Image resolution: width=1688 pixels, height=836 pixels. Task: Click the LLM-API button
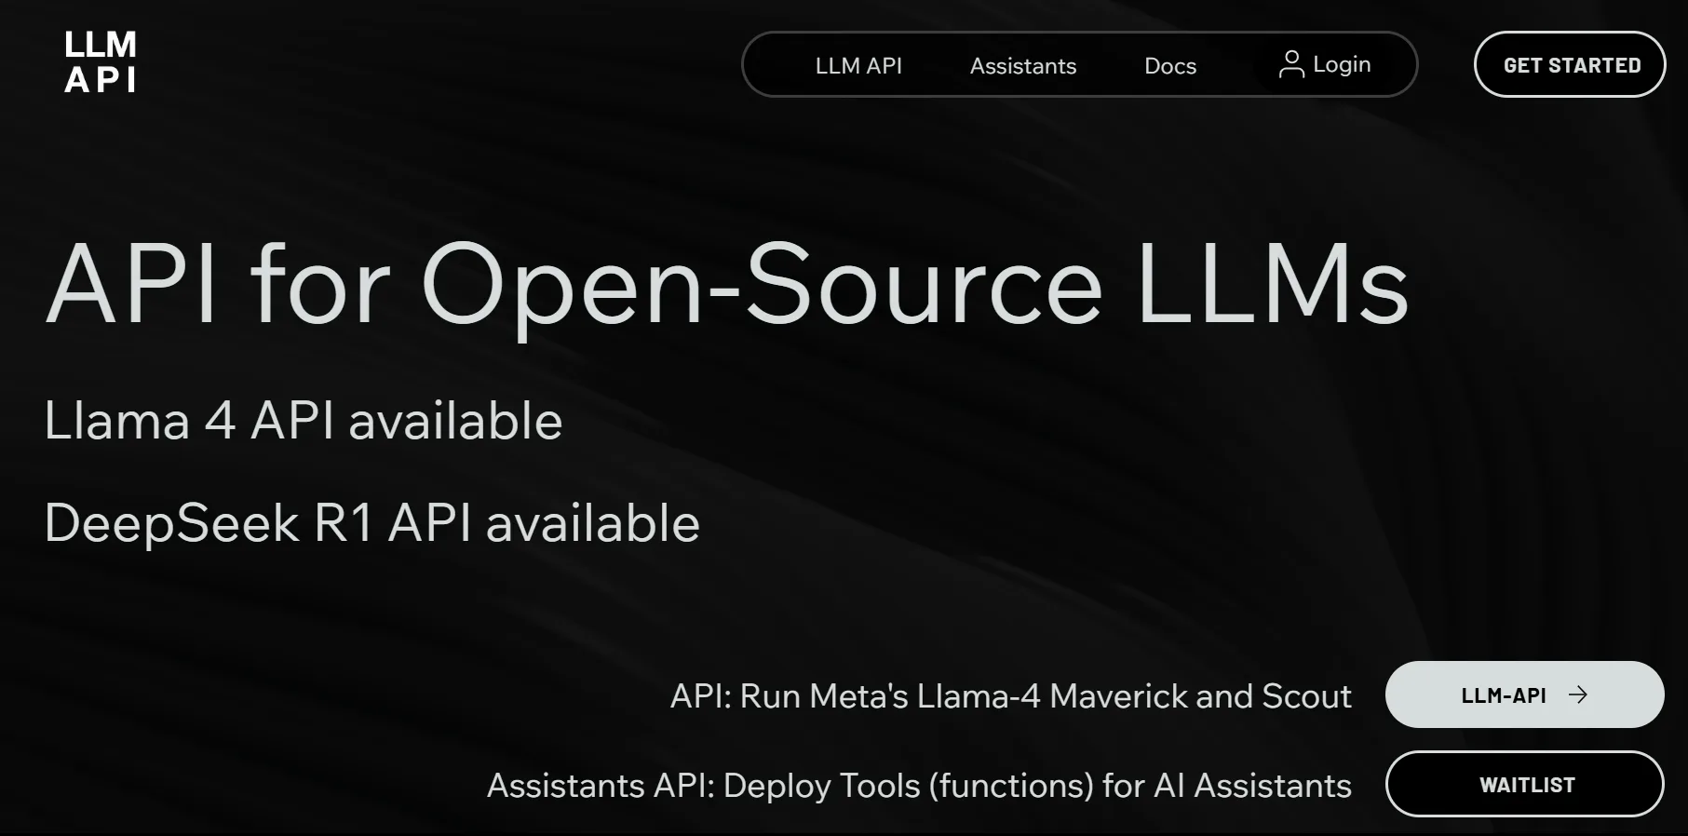click(x=1524, y=694)
